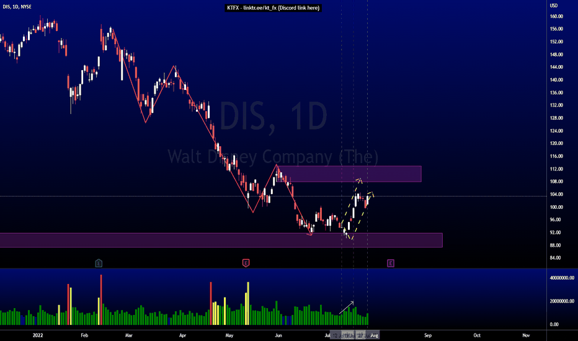578x341 pixels.
Task: Click the 136.00 price axis label
Action: click(556, 92)
